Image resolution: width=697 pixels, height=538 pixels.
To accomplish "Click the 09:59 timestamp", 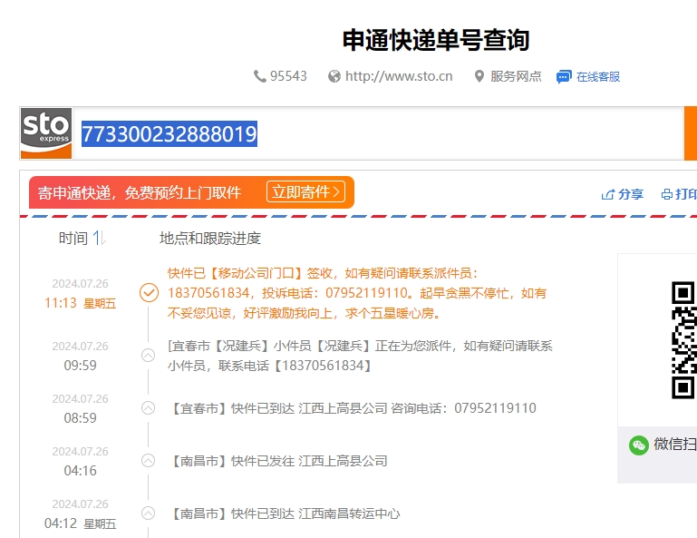I will coord(80,366).
